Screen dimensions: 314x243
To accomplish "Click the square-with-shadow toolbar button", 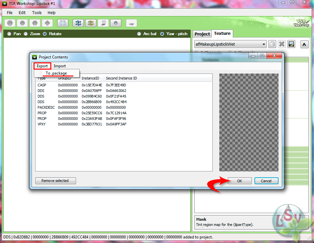I will click(103, 23).
